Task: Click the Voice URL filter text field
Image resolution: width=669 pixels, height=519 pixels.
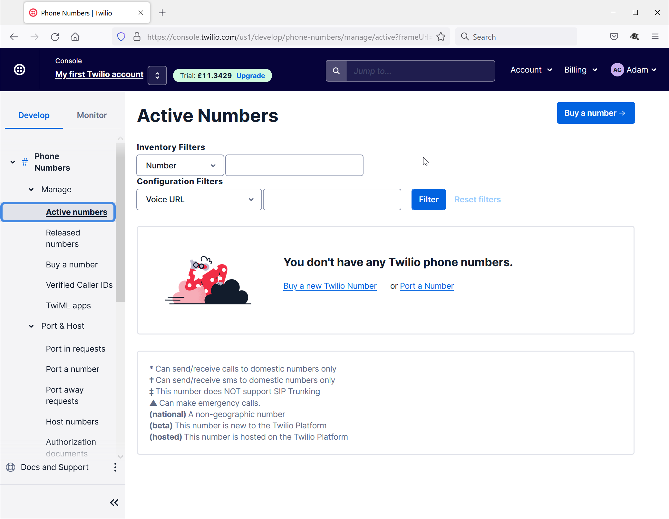Action: tap(332, 200)
